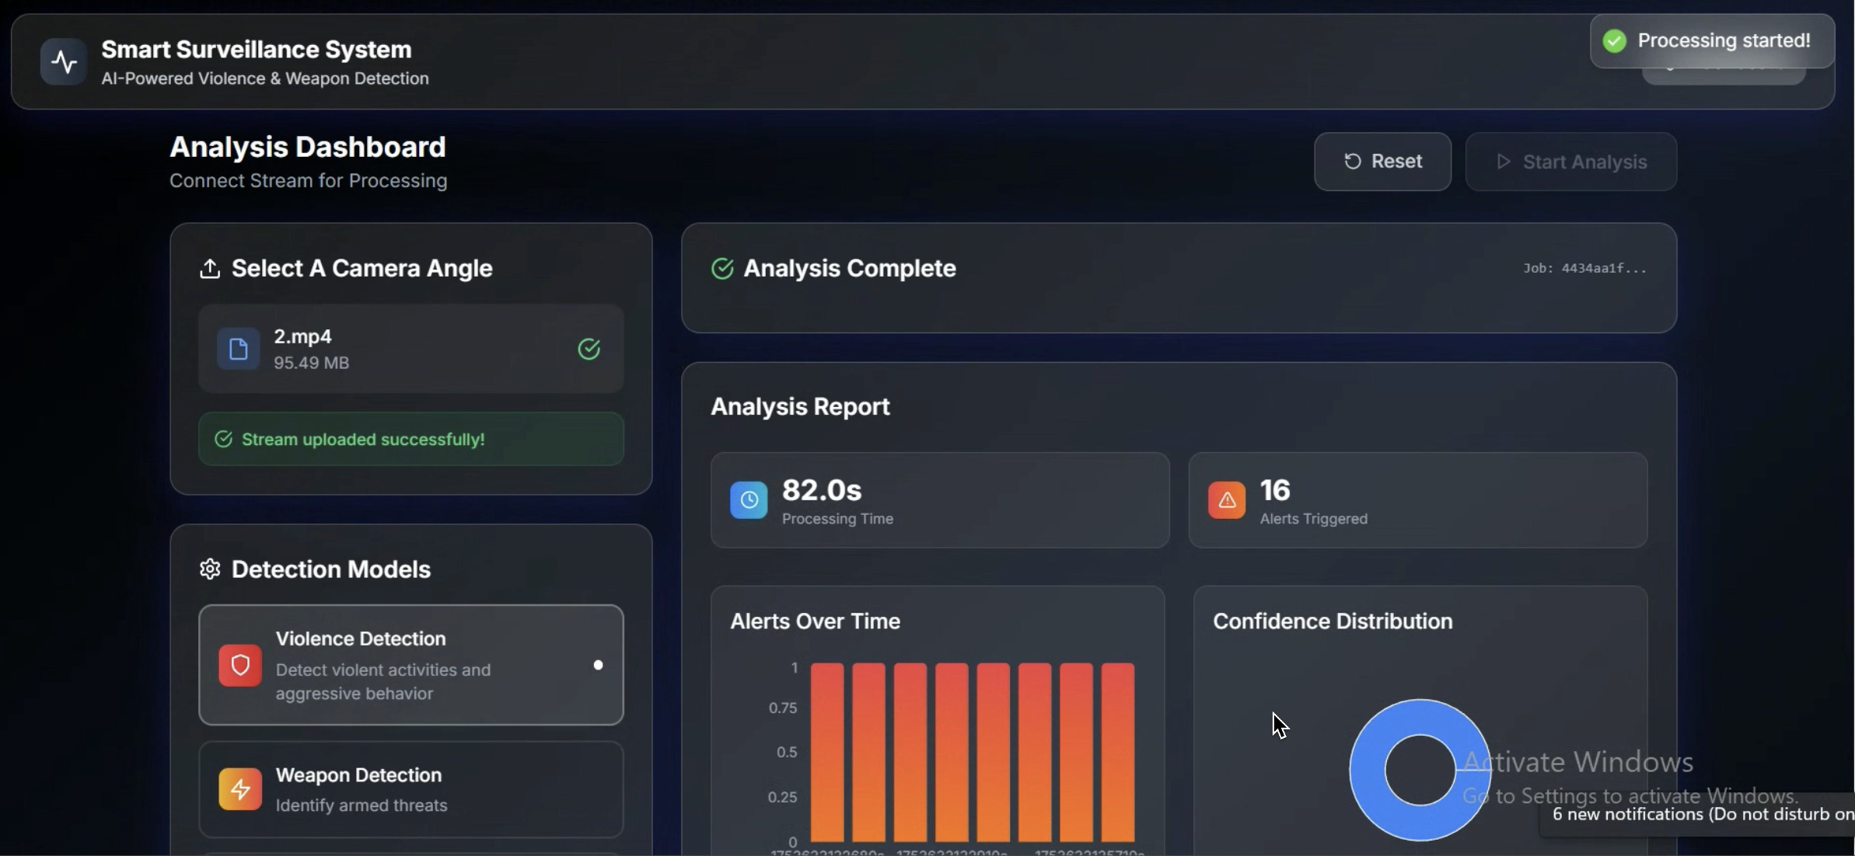Click the alert warning icon beside Alerts Triggered
The image size is (1855, 856).
point(1224,499)
